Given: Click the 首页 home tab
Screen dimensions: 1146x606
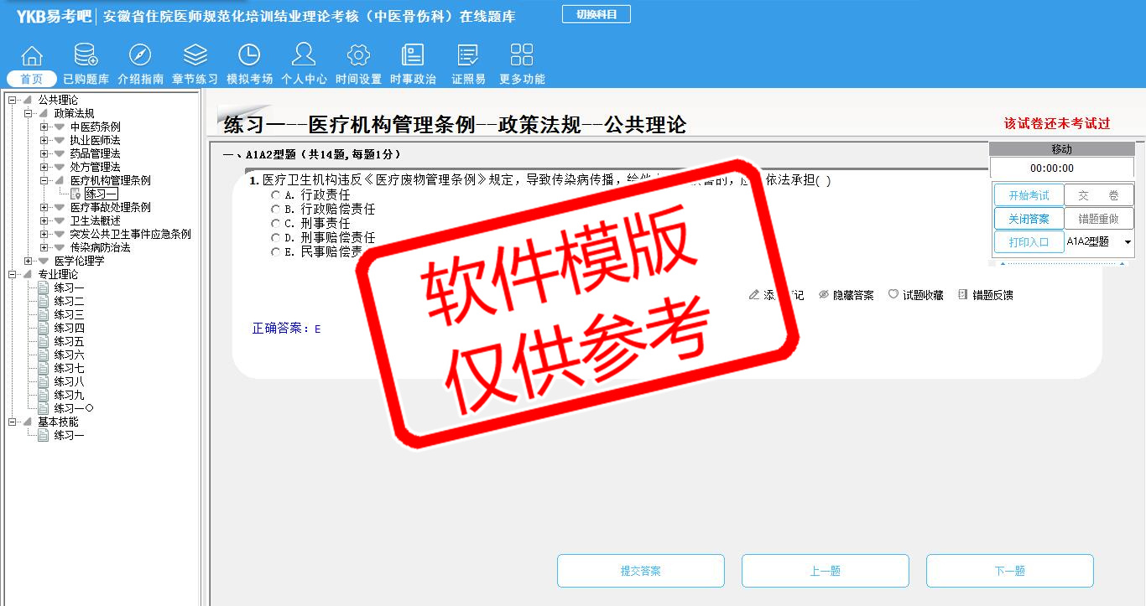Looking at the screenshot, I should click(32, 79).
